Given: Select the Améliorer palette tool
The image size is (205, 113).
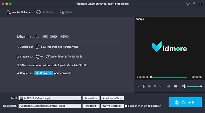Looking at the screenshot, I should point(45,12).
